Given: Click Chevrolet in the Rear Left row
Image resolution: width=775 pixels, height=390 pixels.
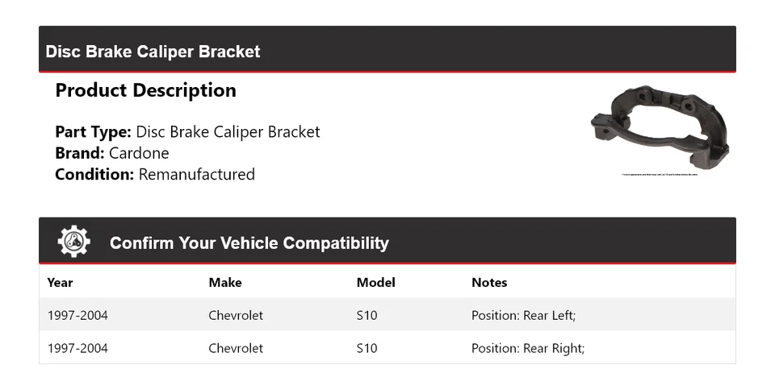Looking at the screenshot, I should (236, 315).
